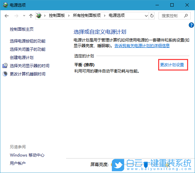Go up one level with the up arrow
Image resolution: width=195 pixels, height=173 pixels.
click(31, 16)
